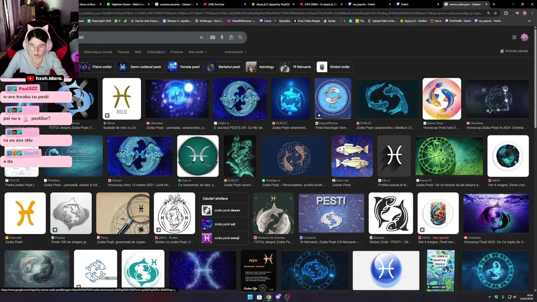
Task: Submit search using magnifying glass icon
Action: [x=240, y=37]
